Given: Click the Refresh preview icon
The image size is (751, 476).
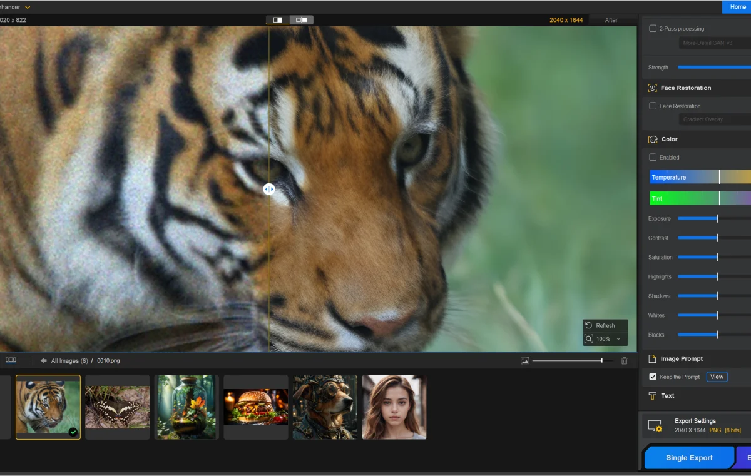Looking at the screenshot, I should pos(589,326).
